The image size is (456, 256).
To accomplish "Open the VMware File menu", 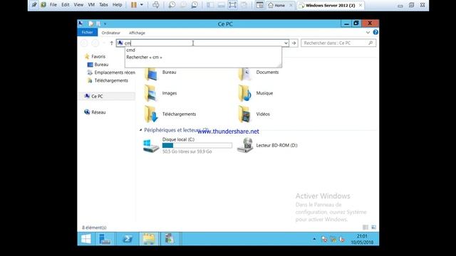I will click(x=53, y=5).
